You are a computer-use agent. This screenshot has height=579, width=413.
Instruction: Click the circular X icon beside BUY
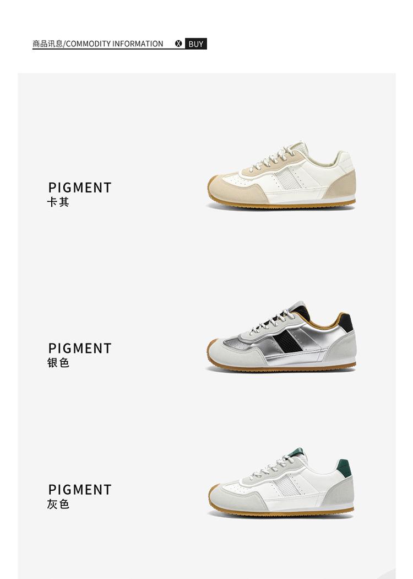(x=178, y=44)
